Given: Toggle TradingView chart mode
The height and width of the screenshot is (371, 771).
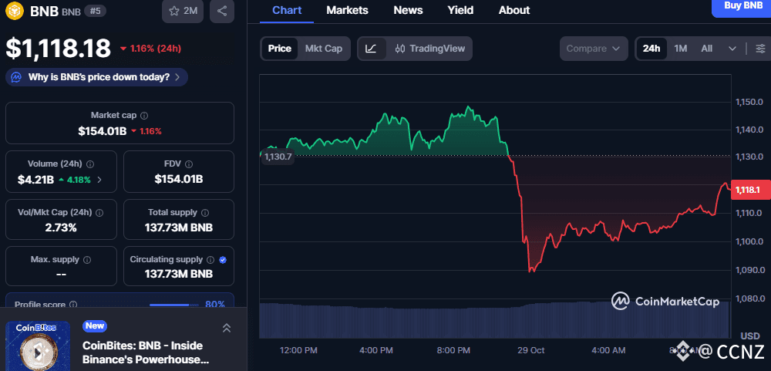Looking at the screenshot, I should click(x=429, y=49).
